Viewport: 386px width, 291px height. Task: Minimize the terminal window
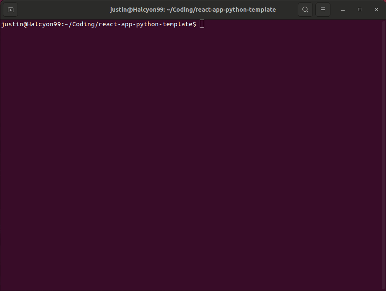tap(343, 10)
